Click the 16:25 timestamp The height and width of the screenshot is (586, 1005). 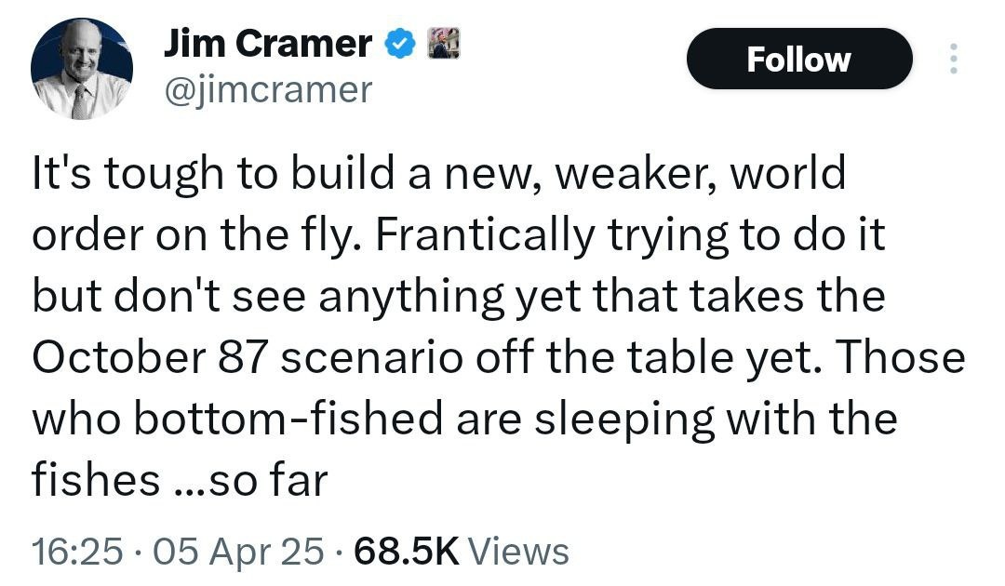[76, 551]
